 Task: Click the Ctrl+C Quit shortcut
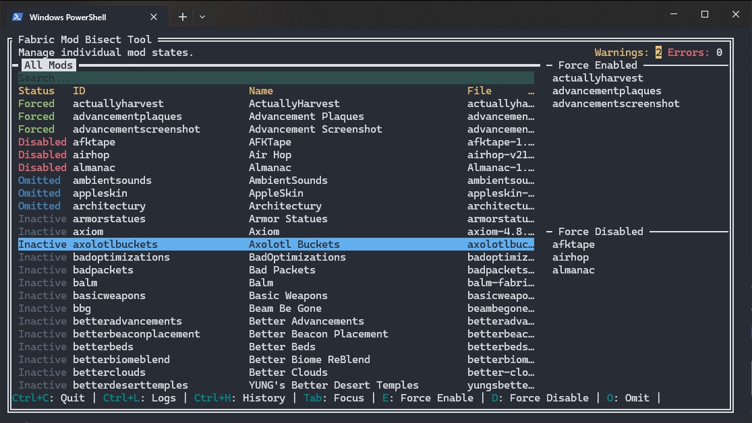click(49, 398)
